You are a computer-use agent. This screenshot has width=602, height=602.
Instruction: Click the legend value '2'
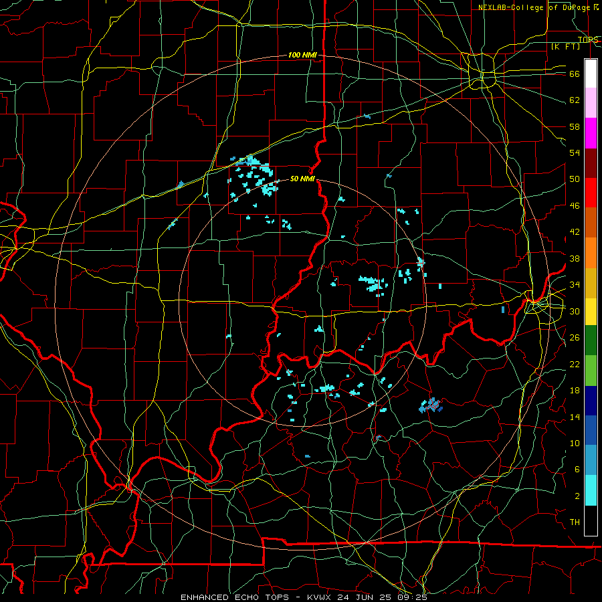[x=577, y=496]
